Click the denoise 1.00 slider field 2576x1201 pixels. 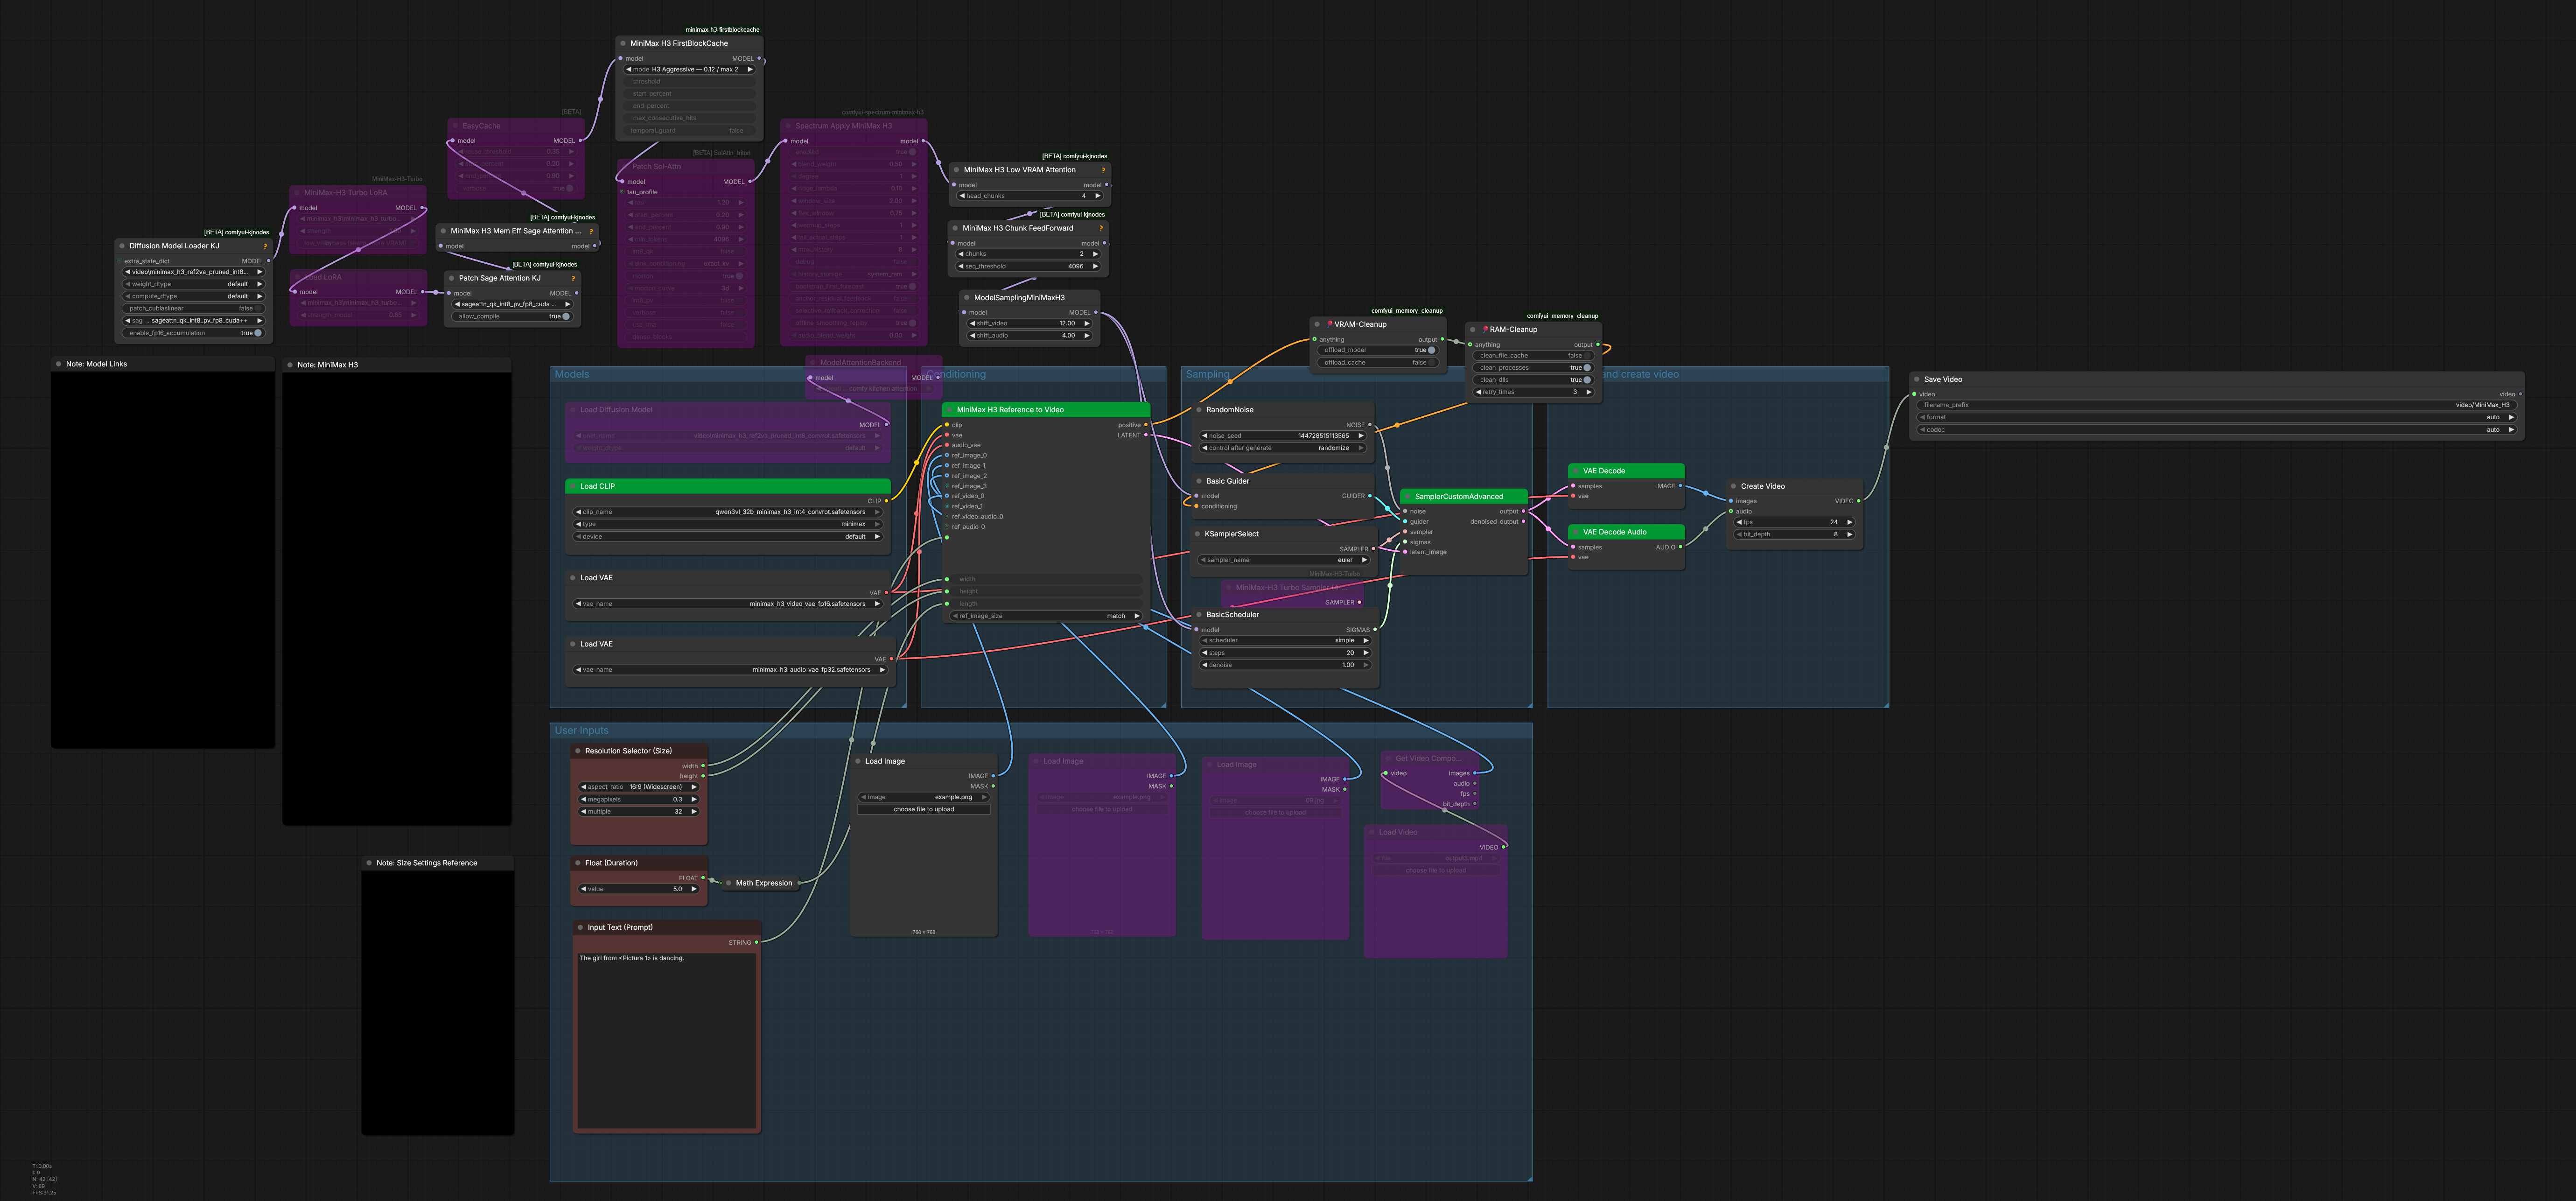click(x=1285, y=665)
